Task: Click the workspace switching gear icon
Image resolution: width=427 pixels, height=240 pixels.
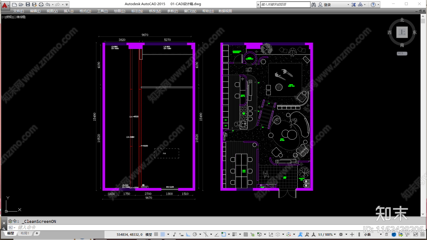Action: [x=341, y=234]
